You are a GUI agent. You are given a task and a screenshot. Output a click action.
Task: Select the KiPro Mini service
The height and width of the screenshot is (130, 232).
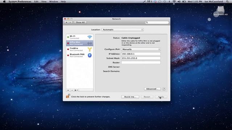80,43
